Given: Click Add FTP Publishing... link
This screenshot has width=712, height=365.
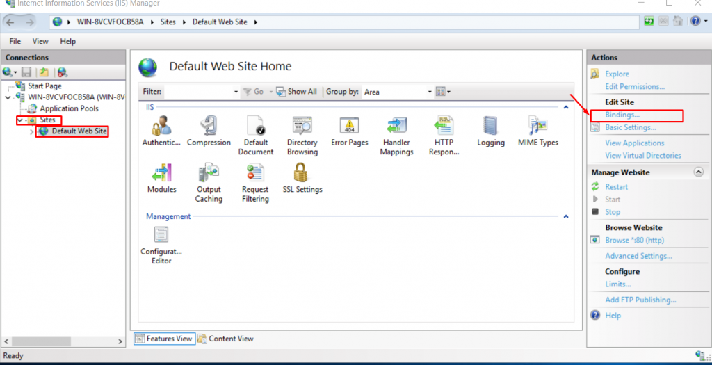Looking at the screenshot, I should pyautogui.click(x=640, y=300).
